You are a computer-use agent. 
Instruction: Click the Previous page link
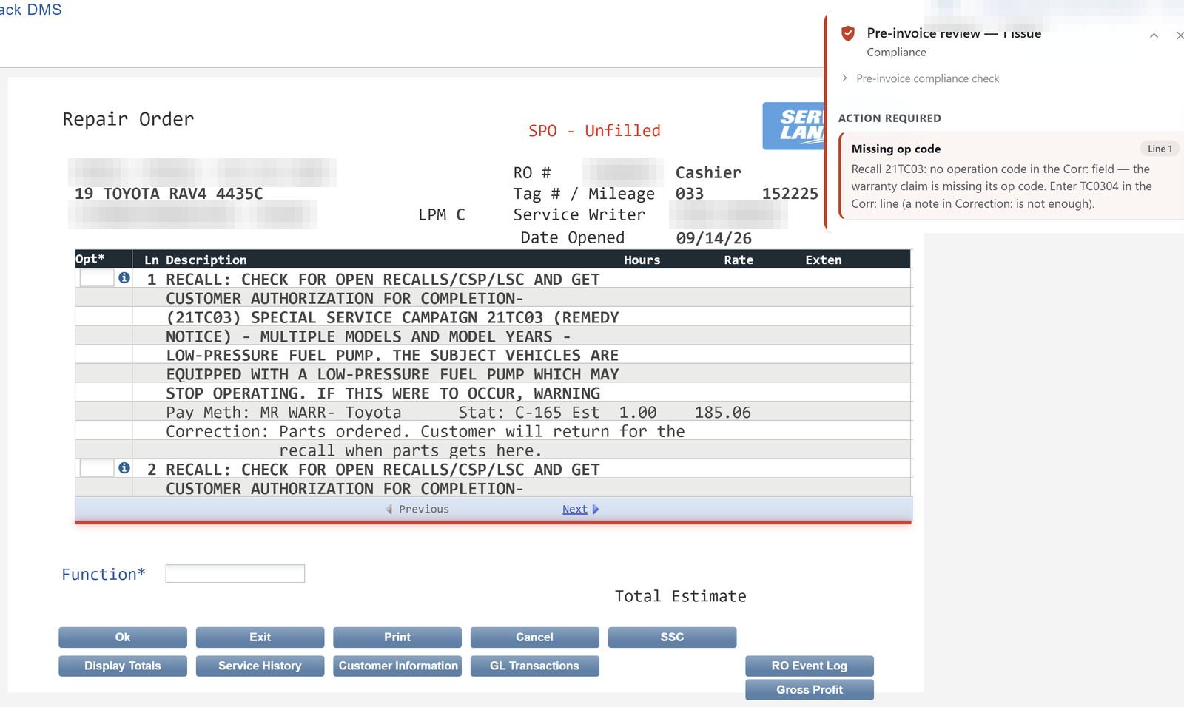pyautogui.click(x=424, y=509)
